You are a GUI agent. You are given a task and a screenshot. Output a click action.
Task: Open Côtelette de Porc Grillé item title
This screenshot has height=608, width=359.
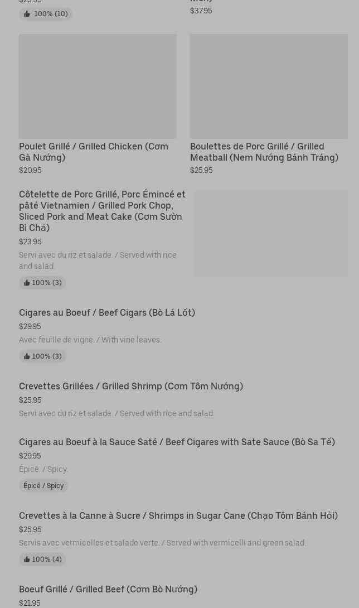pyautogui.click(x=102, y=211)
